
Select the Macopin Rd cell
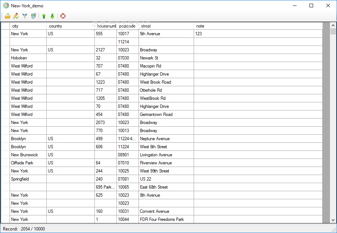click(166, 66)
